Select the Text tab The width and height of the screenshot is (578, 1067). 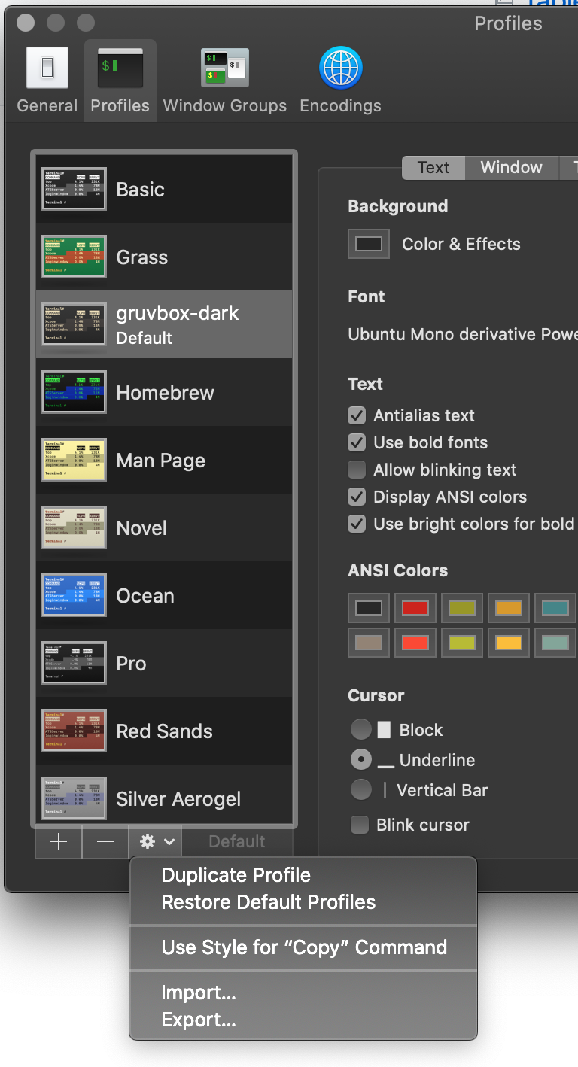point(433,167)
